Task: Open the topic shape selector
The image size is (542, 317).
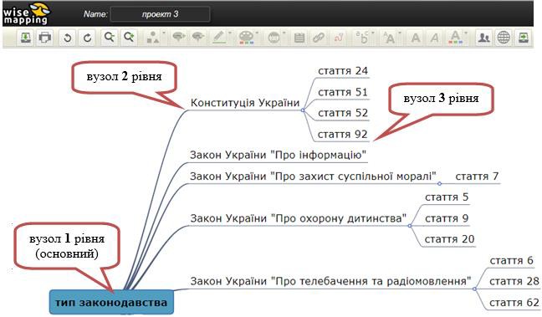Action: [153, 38]
